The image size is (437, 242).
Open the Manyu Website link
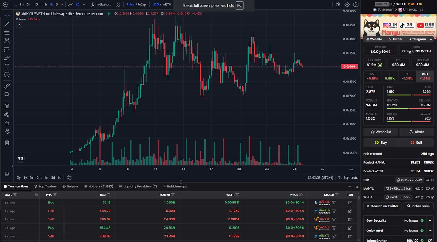(x=374, y=39)
